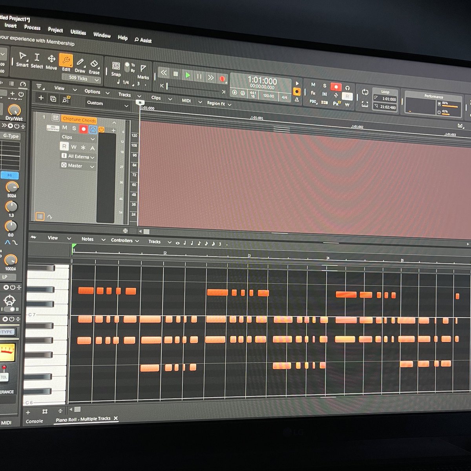Pause the transport
471x471 pixels.
coord(199,76)
